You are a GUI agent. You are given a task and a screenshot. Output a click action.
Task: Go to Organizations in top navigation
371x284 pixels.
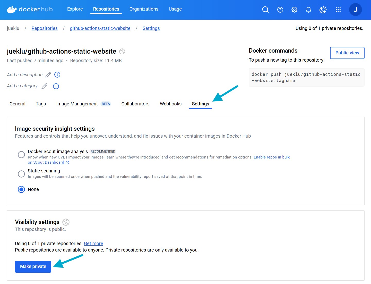coord(144,9)
